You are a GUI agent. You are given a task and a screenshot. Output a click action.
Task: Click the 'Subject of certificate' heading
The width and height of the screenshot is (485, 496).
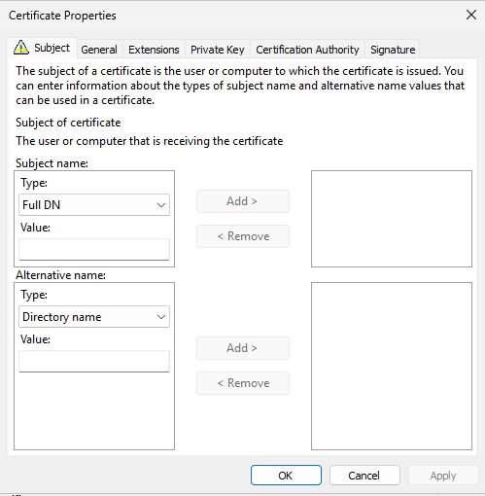click(68, 123)
